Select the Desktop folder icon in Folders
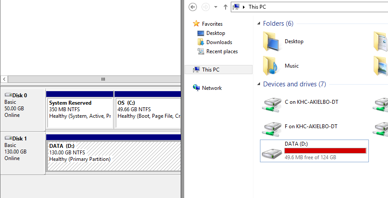This screenshot has width=388, height=198. [272, 41]
